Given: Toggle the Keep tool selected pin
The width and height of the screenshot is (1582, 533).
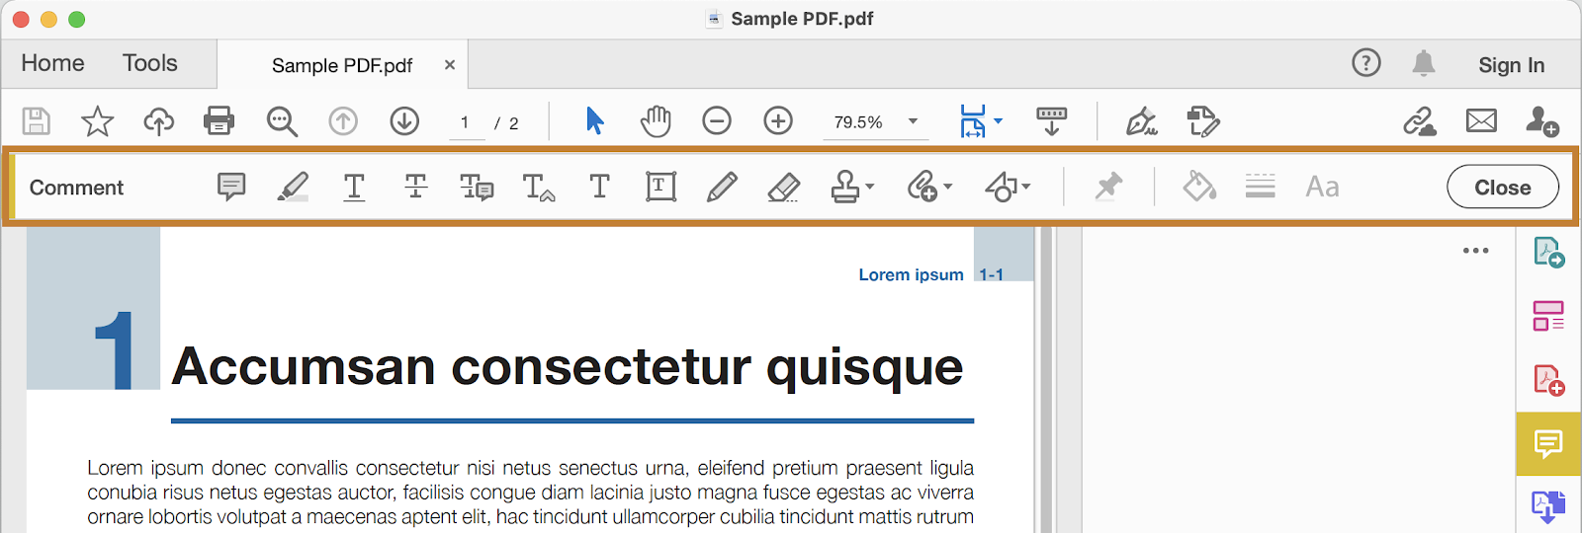Looking at the screenshot, I should pos(1108,187).
